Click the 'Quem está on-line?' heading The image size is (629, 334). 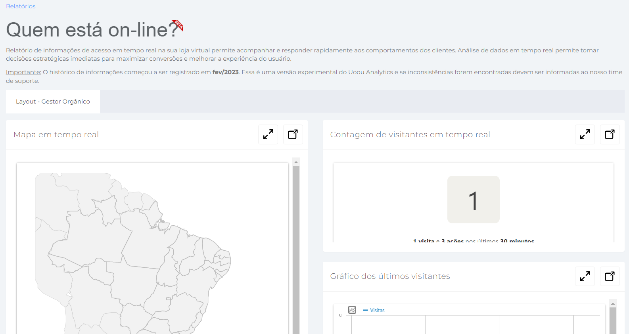point(92,30)
